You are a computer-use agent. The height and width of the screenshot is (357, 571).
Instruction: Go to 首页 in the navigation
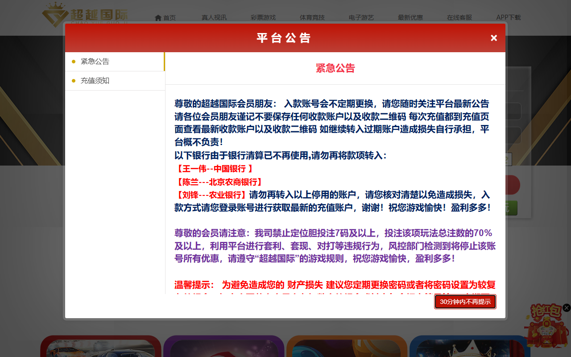tap(165, 18)
